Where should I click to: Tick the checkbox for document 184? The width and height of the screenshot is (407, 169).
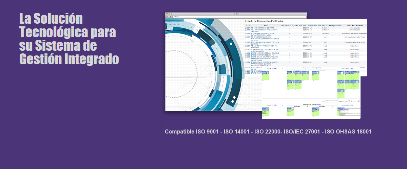coord(246,28)
